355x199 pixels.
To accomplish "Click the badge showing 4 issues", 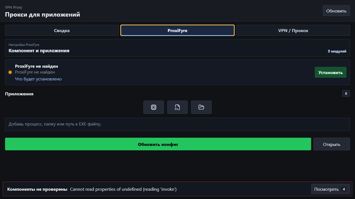I will click(x=344, y=189).
